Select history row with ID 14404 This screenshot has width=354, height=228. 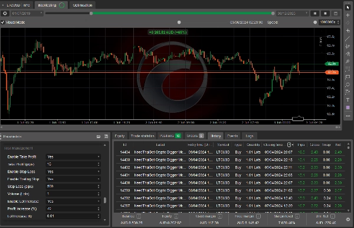(230, 152)
